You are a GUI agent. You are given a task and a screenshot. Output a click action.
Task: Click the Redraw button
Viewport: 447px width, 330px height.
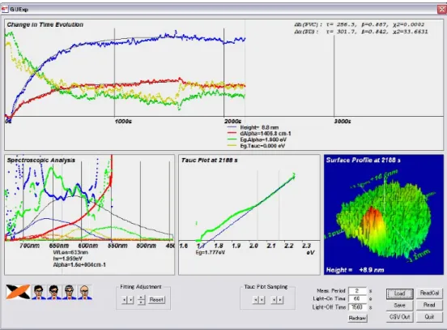(357, 318)
